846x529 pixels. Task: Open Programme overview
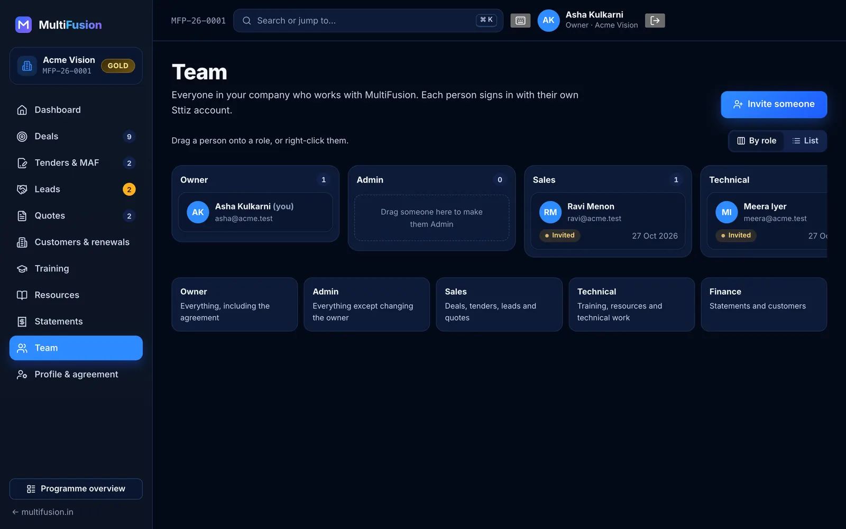coord(76,489)
